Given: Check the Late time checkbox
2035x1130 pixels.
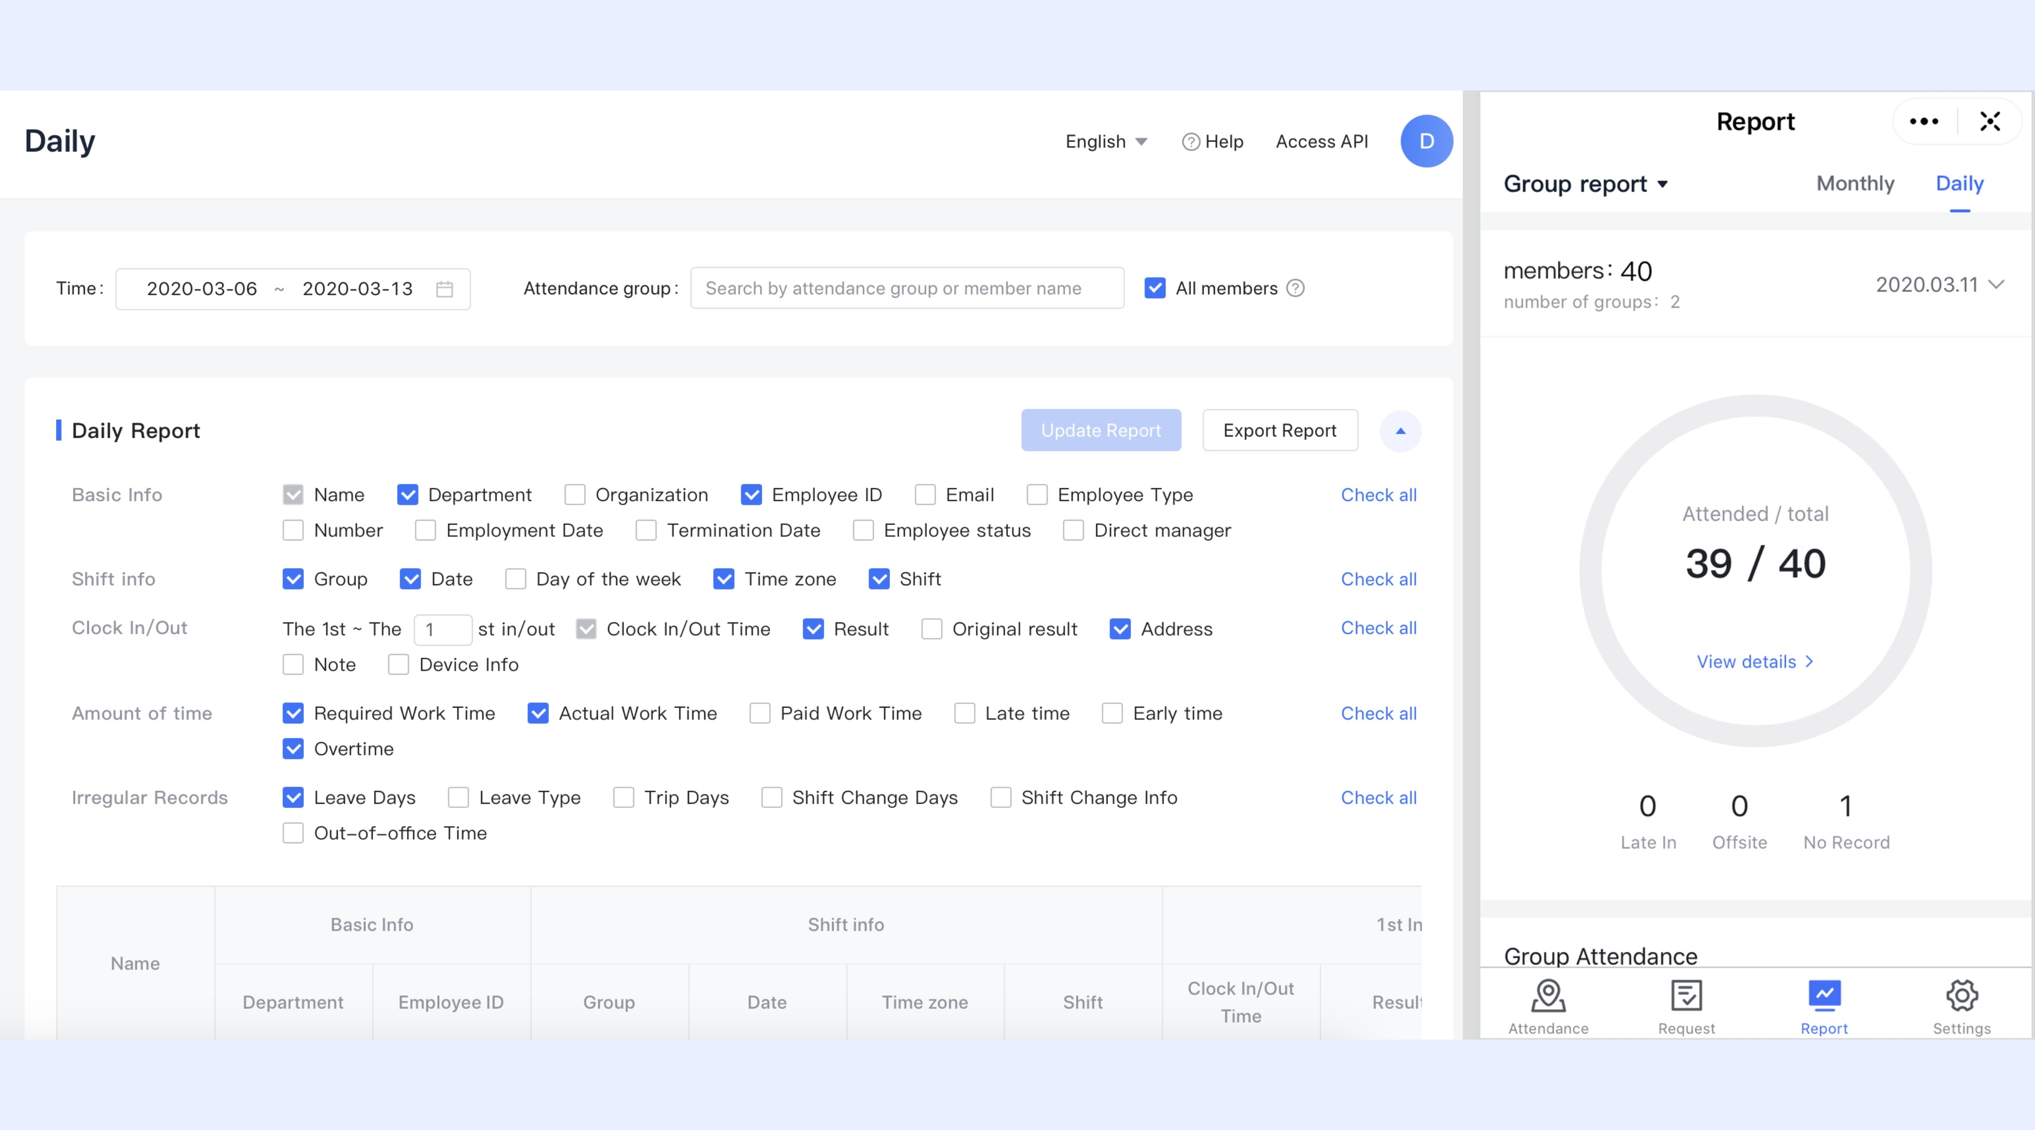Looking at the screenshot, I should coord(965,713).
